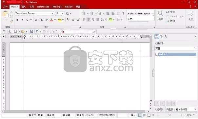
Task: Expand the paragraph styles gallery
Action: [x=153, y=15]
